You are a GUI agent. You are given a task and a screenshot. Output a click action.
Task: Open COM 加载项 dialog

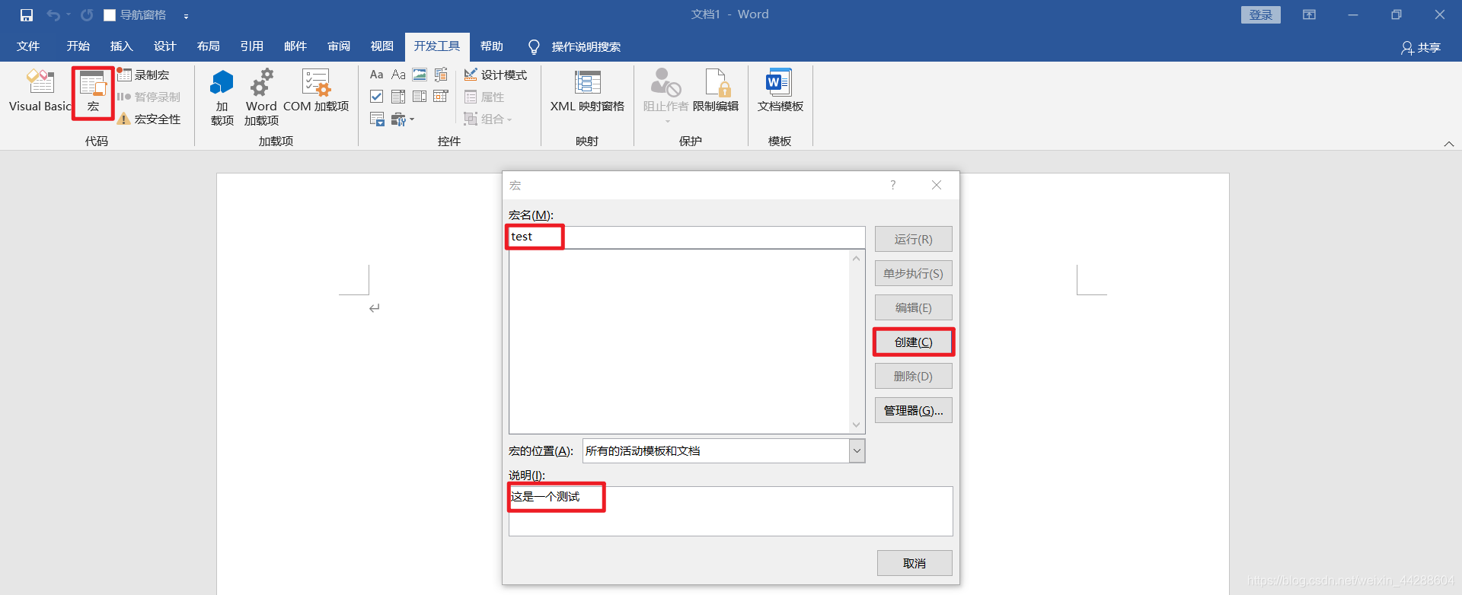(x=316, y=91)
